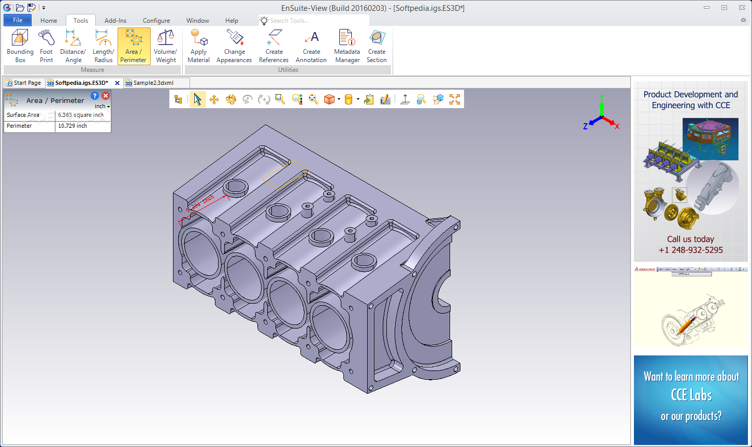Activate the Distance/Angle measurement tool

pos(73,46)
